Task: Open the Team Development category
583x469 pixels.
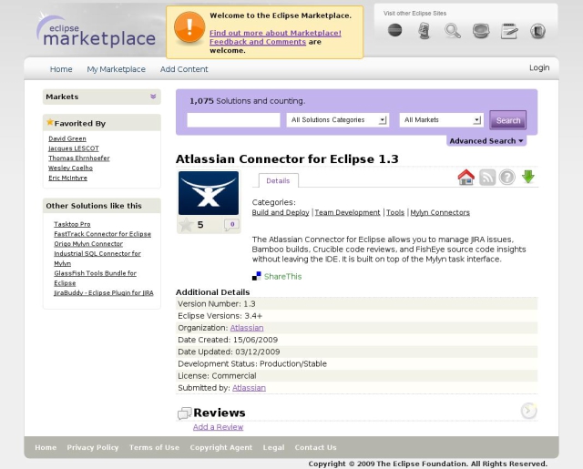Action: pos(348,212)
